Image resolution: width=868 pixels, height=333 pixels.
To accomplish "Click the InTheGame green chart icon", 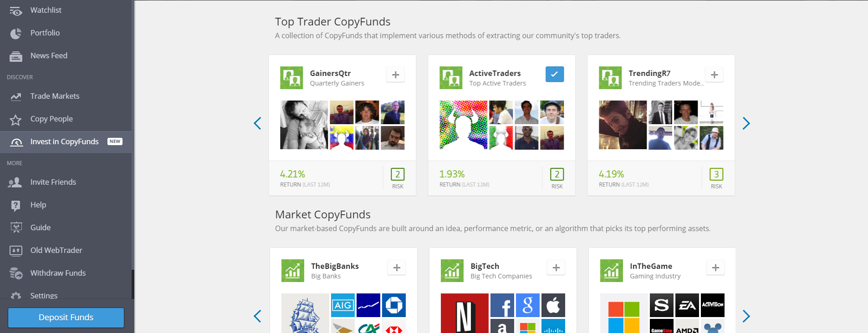I will click(x=612, y=271).
